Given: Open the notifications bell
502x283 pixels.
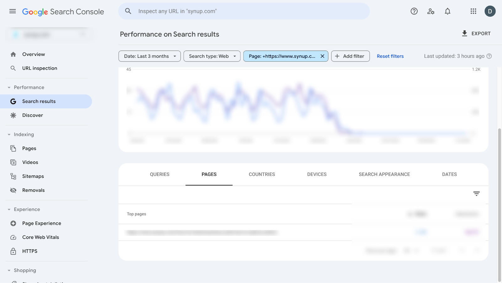Looking at the screenshot, I should pyautogui.click(x=448, y=11).
